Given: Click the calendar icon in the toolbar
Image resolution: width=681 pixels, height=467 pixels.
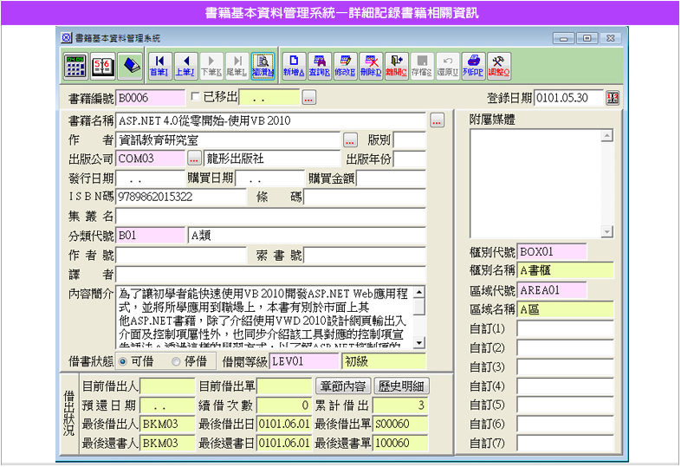Looking at the screenshot, I should [x=102, y=66].
